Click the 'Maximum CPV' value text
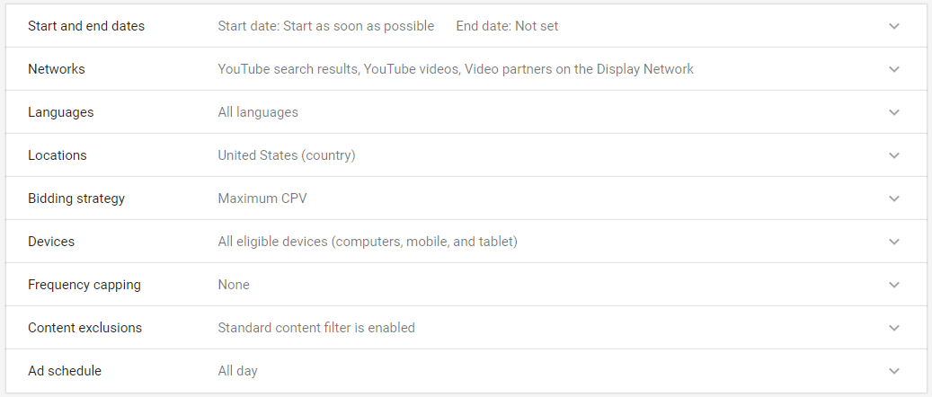 point(262,198)
